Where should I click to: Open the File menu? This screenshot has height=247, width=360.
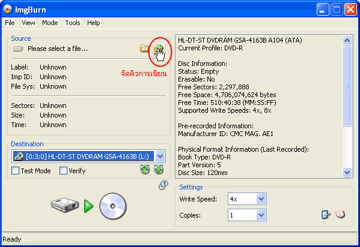click(10, 23)
